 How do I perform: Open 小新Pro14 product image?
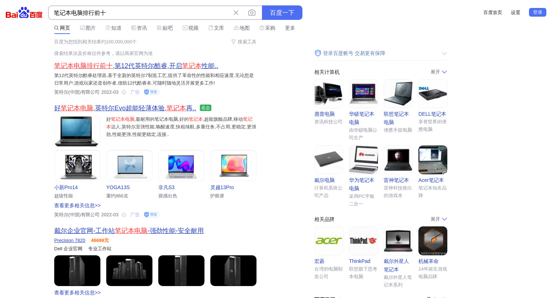pyautogui.click(x=77, y=166)
